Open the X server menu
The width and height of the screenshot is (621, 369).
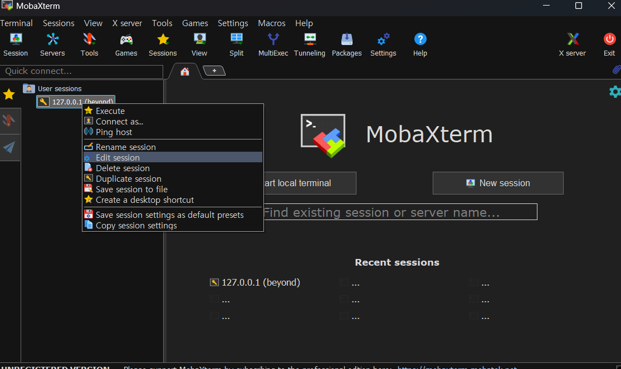[x=127, y=23]
